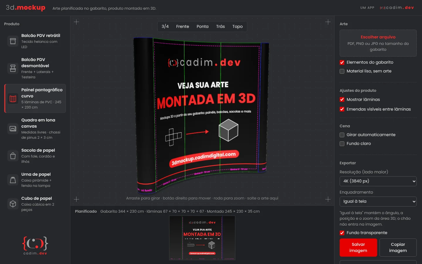Select Quadro em lona canvas product title
This screenshot has height=264, width=422.
pyautogui.click(x=38, y=123)
